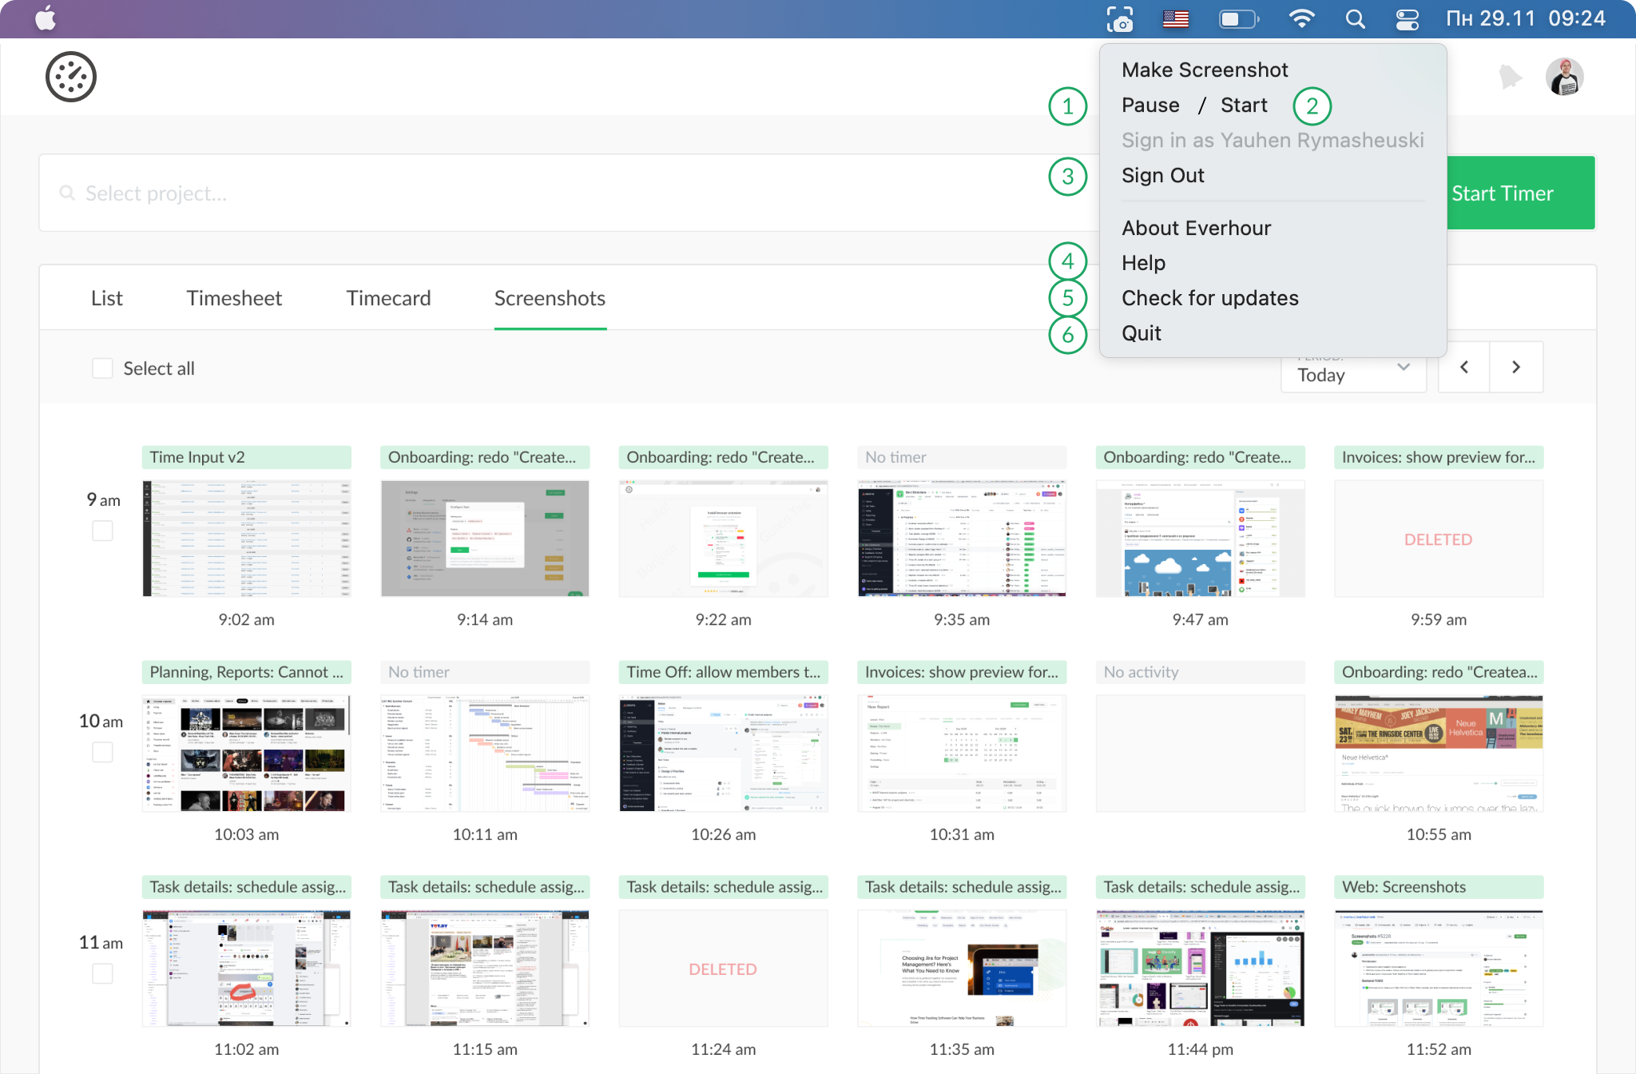Image resolution: width=1636 pixels, height=1074 pixels.
Task: Click the deleted 9:59 am screenshot placeholder
Action: coord(1439,538)
